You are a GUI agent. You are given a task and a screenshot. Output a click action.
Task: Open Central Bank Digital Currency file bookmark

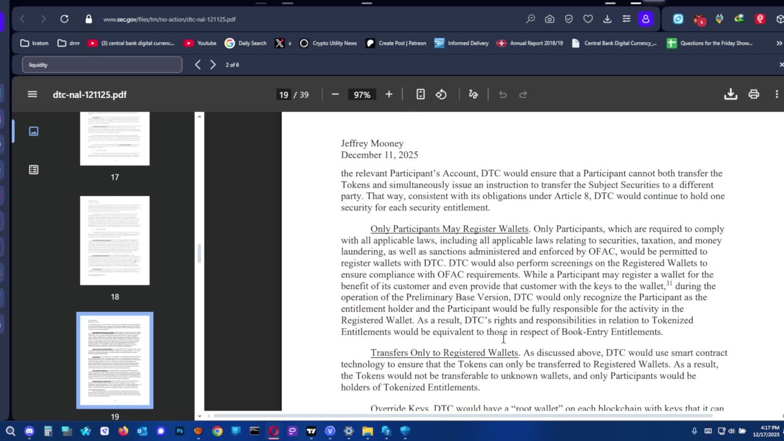tap(614, 43)
